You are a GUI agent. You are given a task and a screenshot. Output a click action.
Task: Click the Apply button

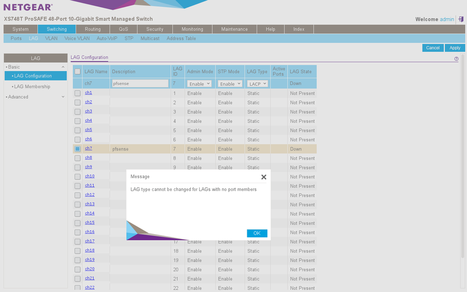[455, 48]
